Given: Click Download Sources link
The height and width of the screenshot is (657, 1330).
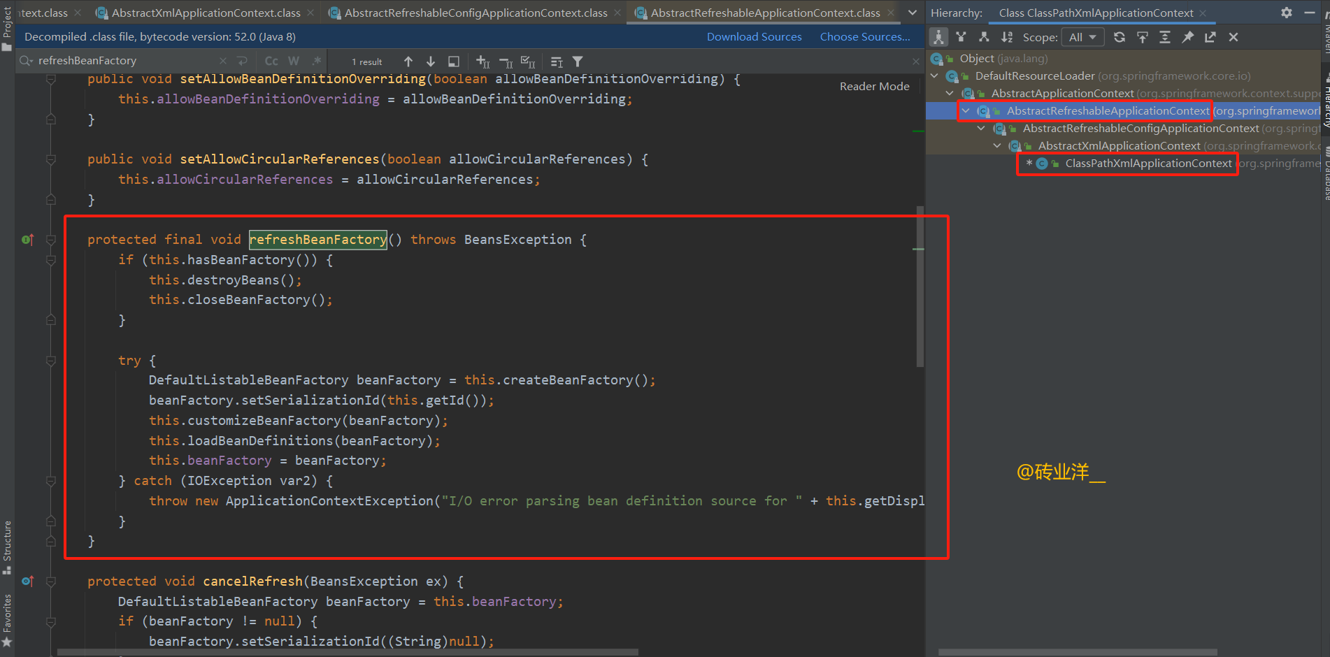Looking at the screenshot, I should coord(754,36).
